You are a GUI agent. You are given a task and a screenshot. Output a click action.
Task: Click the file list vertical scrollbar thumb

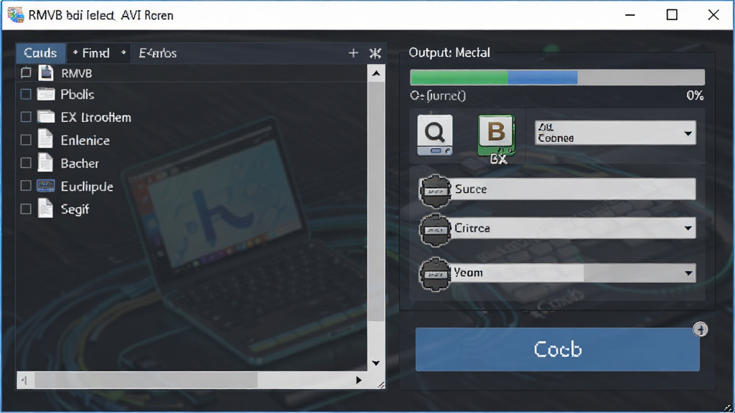[376, 201]
